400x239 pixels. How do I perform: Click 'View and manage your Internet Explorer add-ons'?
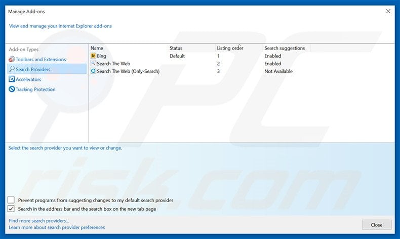coord(60,26)
